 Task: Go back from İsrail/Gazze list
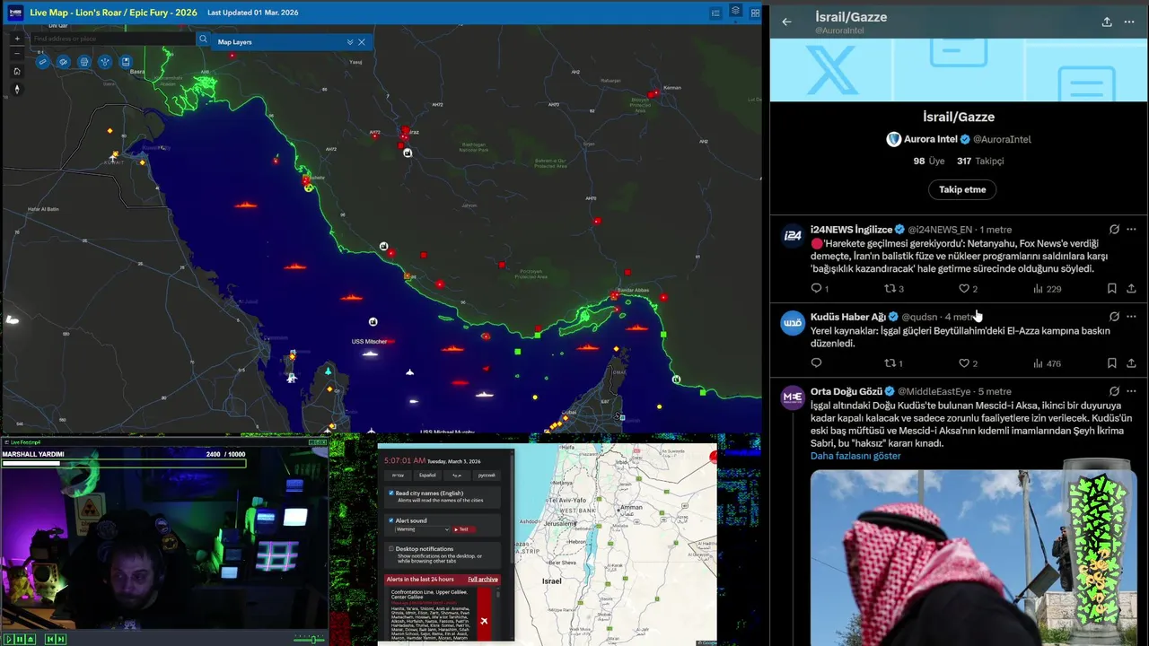tap(786, 22)
